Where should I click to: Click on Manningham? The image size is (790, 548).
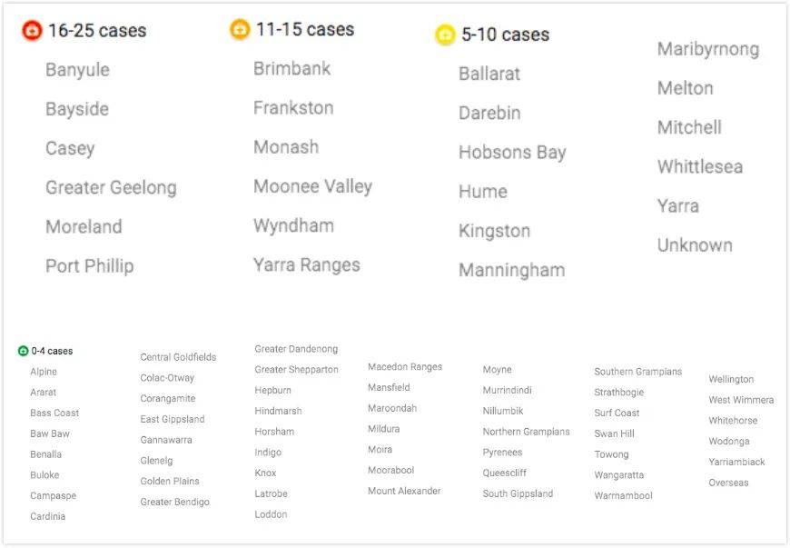[512, 270]
